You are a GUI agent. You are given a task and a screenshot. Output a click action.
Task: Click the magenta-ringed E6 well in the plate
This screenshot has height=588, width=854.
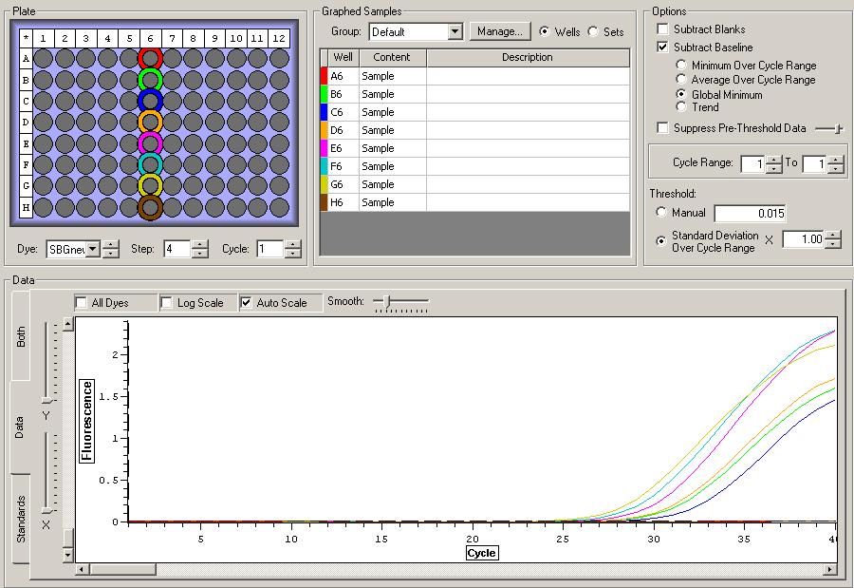pos(150,143)
